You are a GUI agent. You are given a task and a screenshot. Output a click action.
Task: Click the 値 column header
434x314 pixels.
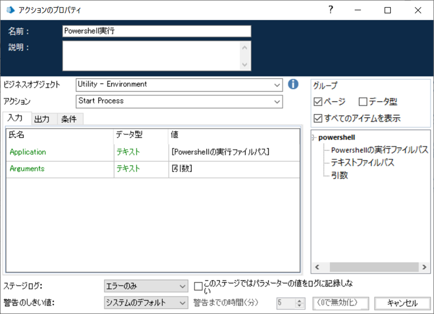(234, 135)
